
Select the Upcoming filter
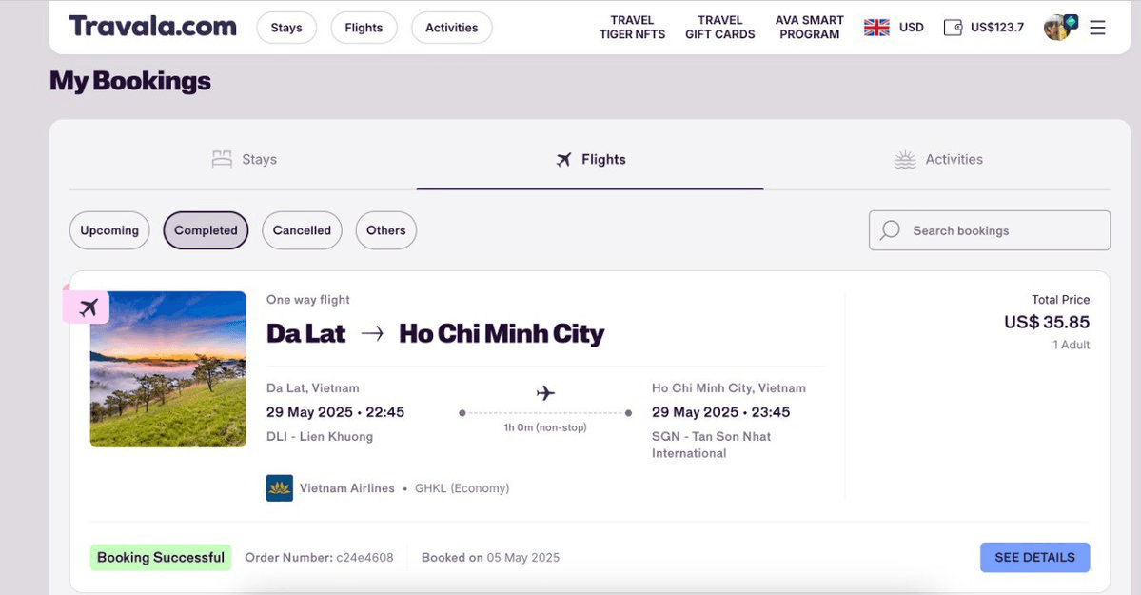[x=109, y=230]
